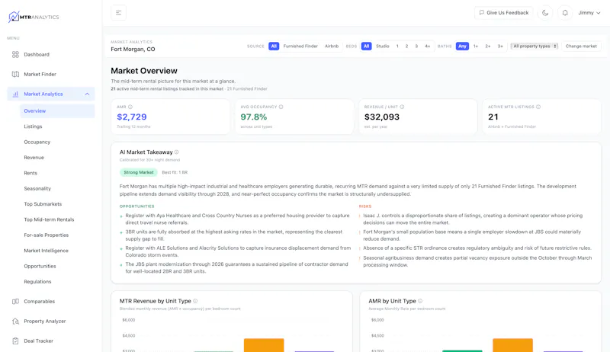This screenshot has height=352, width=610.
Task: Filter source by Furnished Finder
Action: pos(300,46)
